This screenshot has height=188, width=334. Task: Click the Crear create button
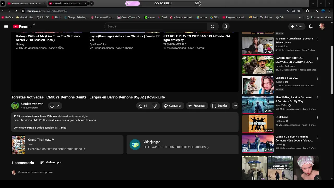click(297, 26)
